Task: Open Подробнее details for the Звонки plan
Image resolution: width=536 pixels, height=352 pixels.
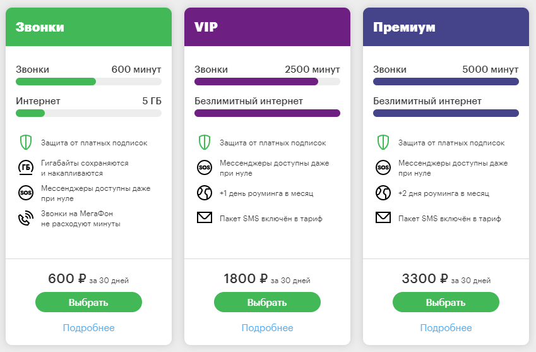Action: click(88, 328)
